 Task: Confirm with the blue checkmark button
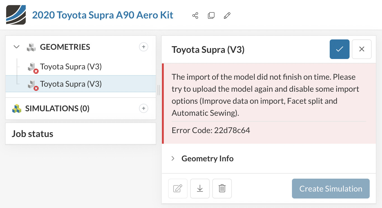pos(339,49)
